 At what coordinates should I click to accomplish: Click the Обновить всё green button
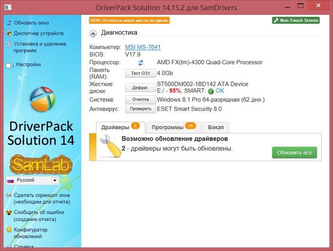click(294, 153)
